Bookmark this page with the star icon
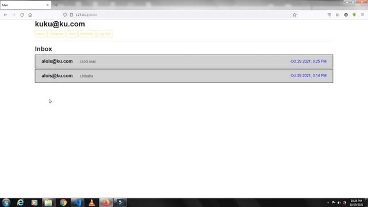This screenshot has height=207, width=368. click(294, 15)
